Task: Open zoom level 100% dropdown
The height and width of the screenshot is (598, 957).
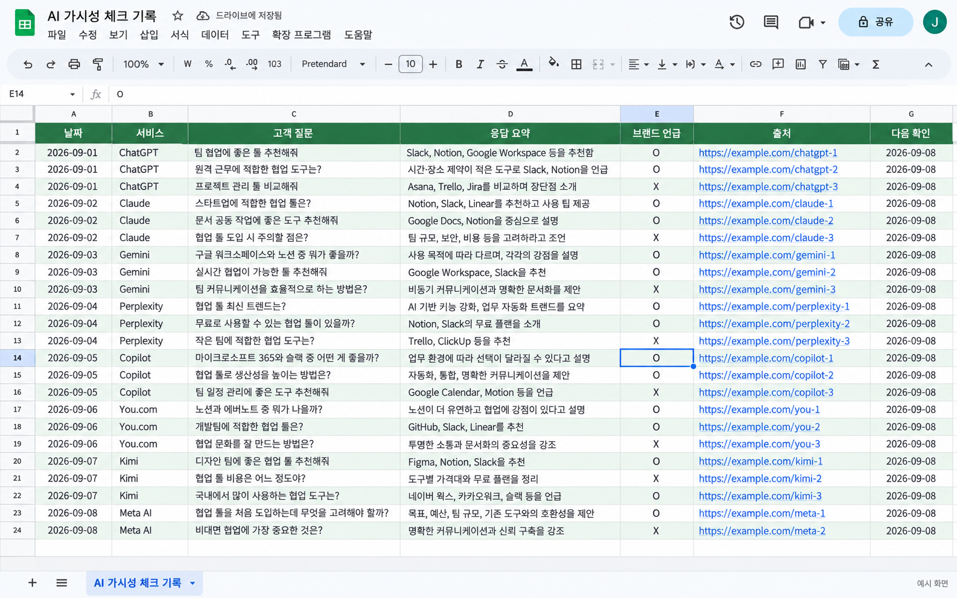Action: pyautogui.click(x=144, y=64)
